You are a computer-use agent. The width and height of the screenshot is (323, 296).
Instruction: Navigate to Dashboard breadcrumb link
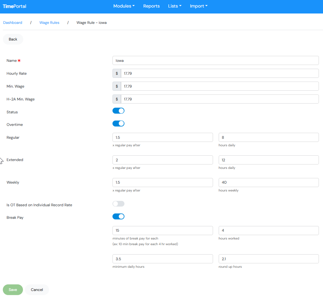[13, 23]
